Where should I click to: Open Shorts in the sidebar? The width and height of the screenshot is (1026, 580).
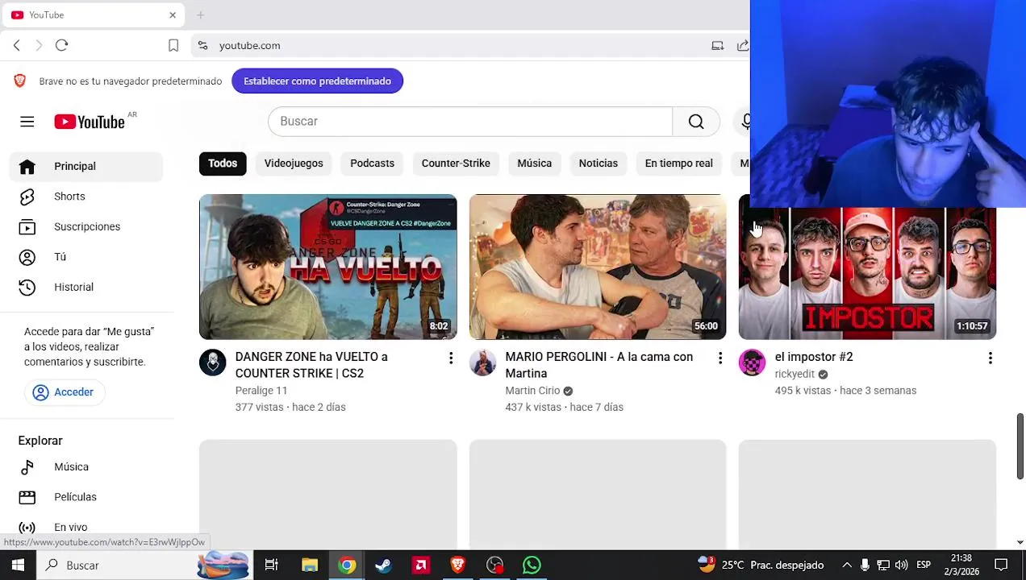(86, 197)
